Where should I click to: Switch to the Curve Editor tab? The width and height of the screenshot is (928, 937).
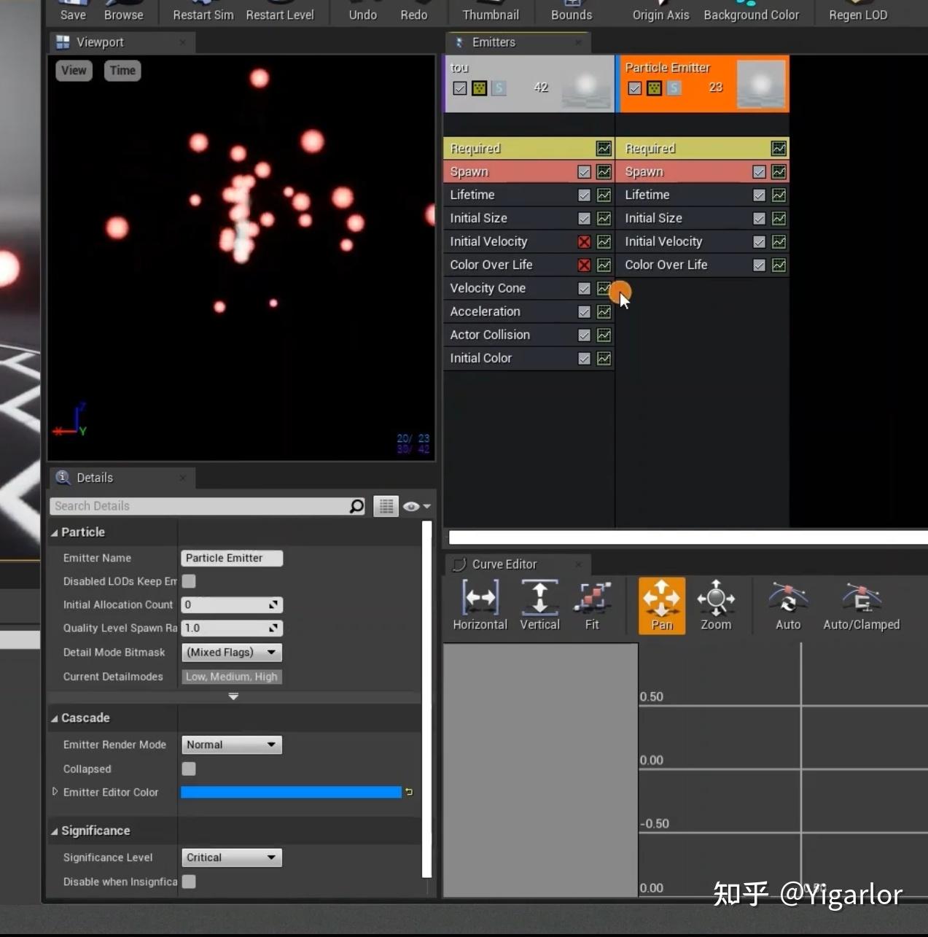click(518, 564)
